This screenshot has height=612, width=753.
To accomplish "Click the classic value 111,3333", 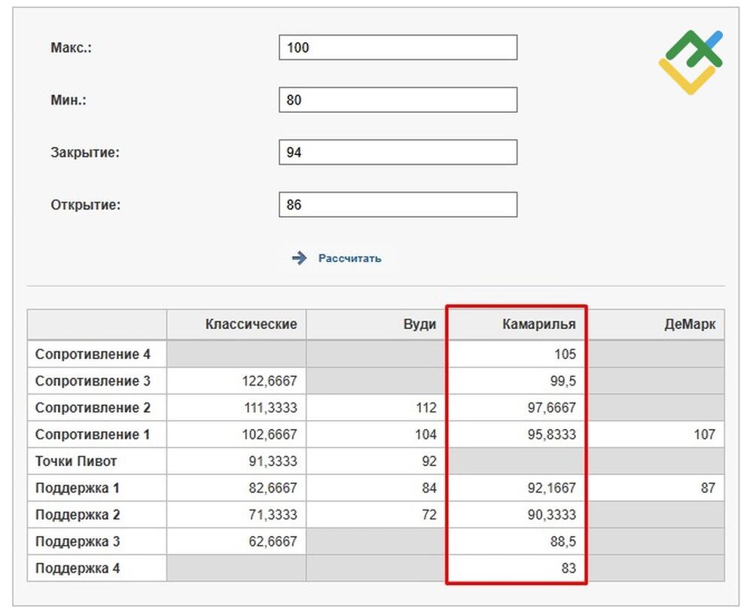I will point(270,408).
